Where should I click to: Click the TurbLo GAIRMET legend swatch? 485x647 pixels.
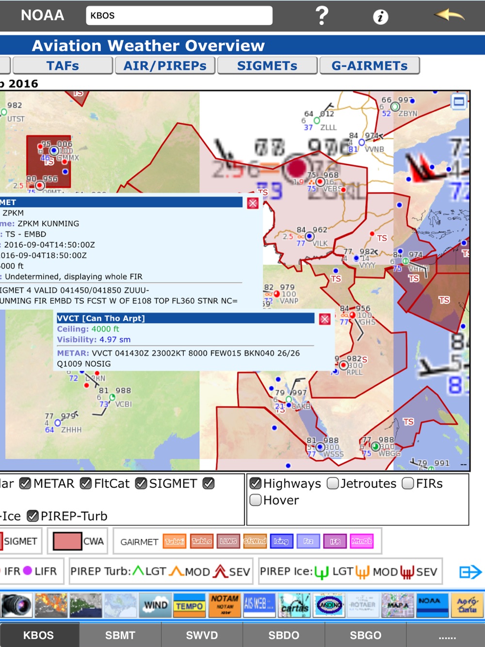201,541
